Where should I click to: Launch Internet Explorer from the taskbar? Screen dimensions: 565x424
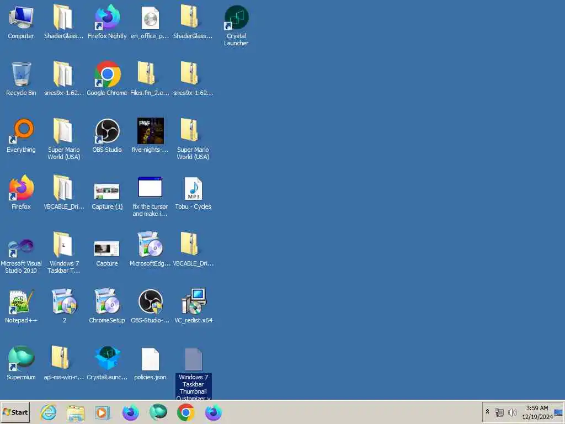coord(49,412)
